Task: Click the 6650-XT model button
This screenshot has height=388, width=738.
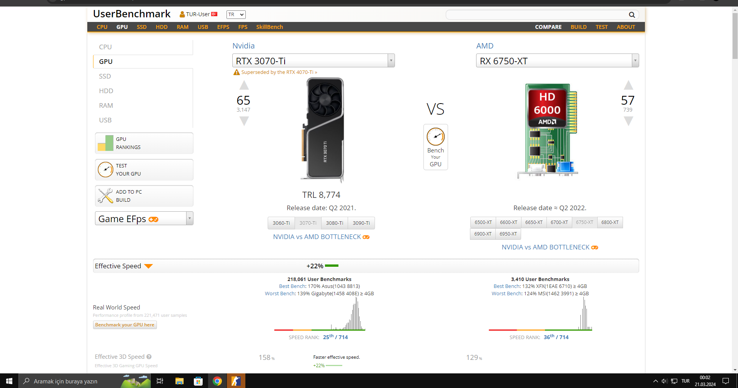Action: pyautogui.click(x=534, y=222)
